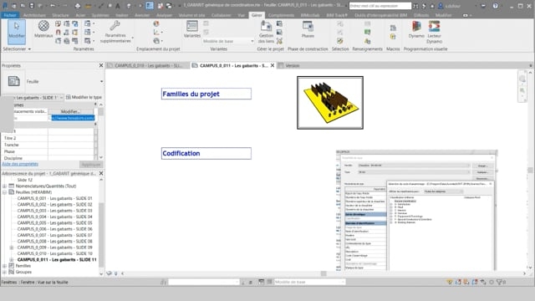Image resolution: width=535 pixels, height=301 pixels.
Task: Click the highlighted thin lines icon in quick access toolbar
Action: point(150,6)
